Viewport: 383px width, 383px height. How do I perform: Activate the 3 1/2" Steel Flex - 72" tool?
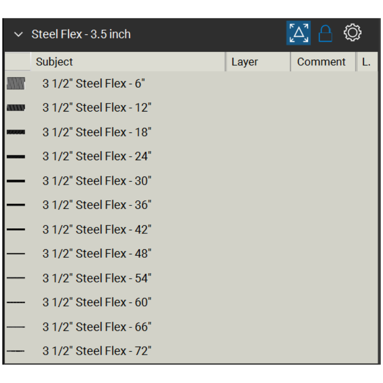(97, 351)
